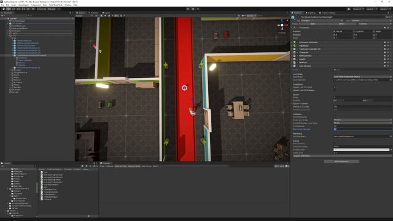The width and height of the screenshot is (393, 221).
Task: Toggle Global/Local handle rotation button
Action: [52, 9]
